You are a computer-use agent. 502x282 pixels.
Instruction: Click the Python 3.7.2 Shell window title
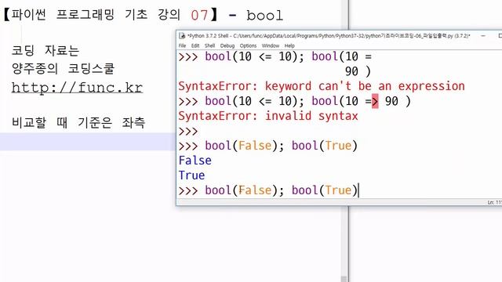coord(329,36)
